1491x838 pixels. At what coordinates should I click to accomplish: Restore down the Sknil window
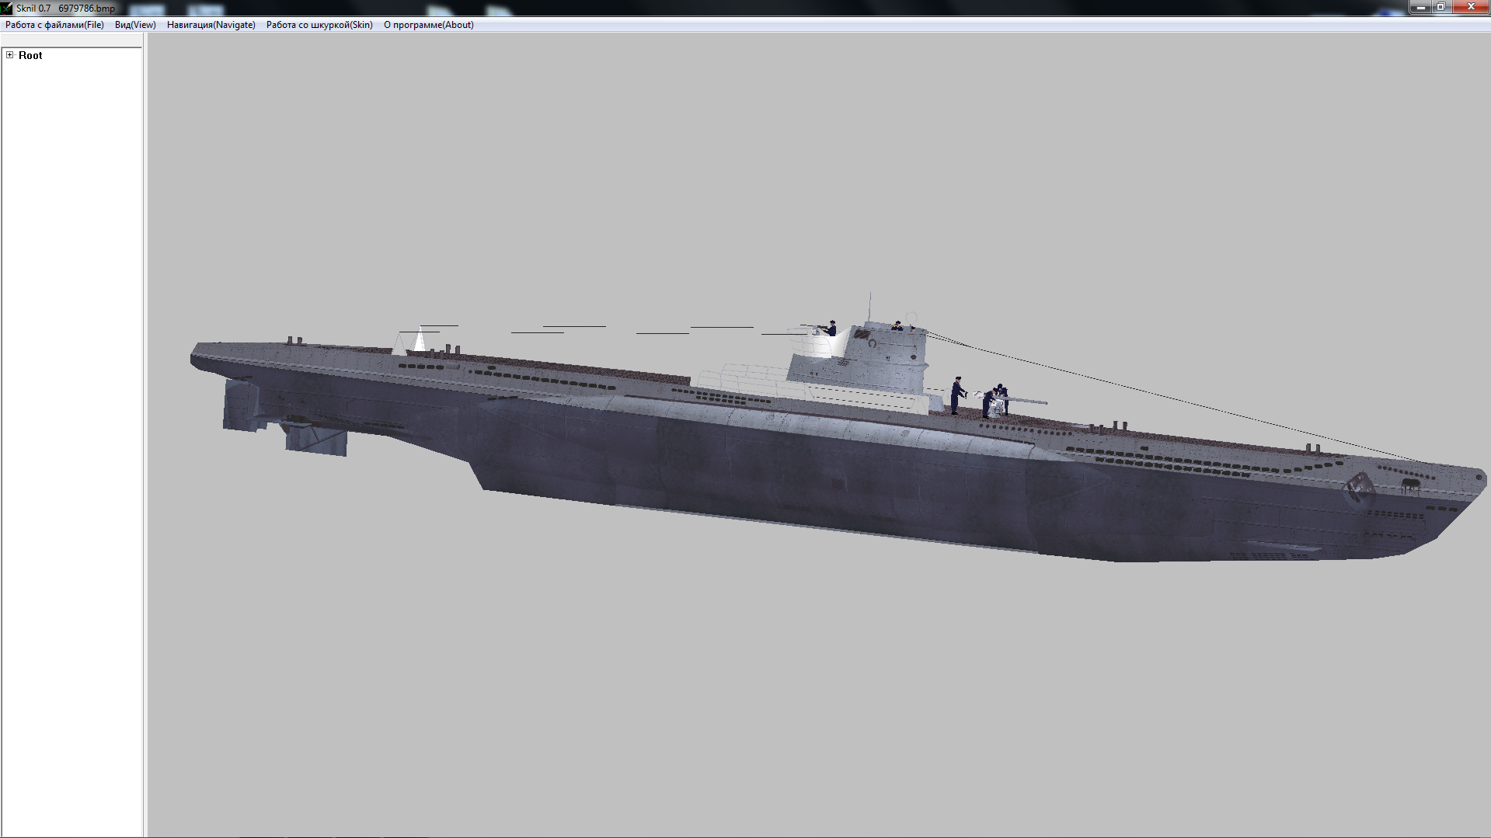point(1440,7)
